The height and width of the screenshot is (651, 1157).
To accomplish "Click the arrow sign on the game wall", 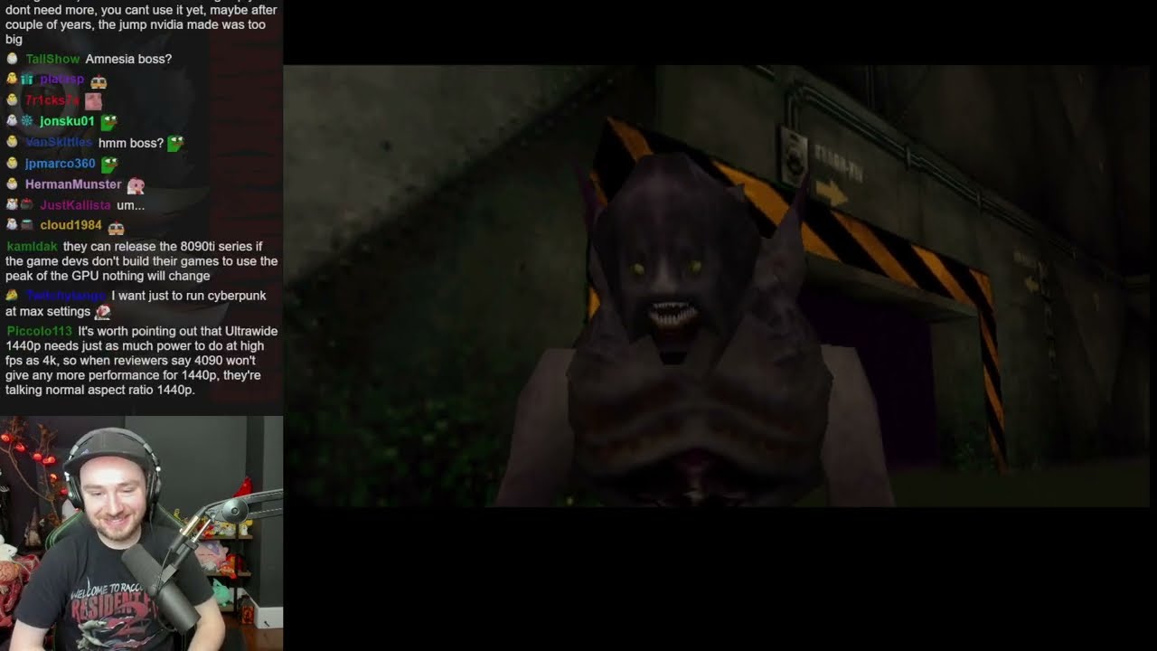I will (x=832, y=192).
